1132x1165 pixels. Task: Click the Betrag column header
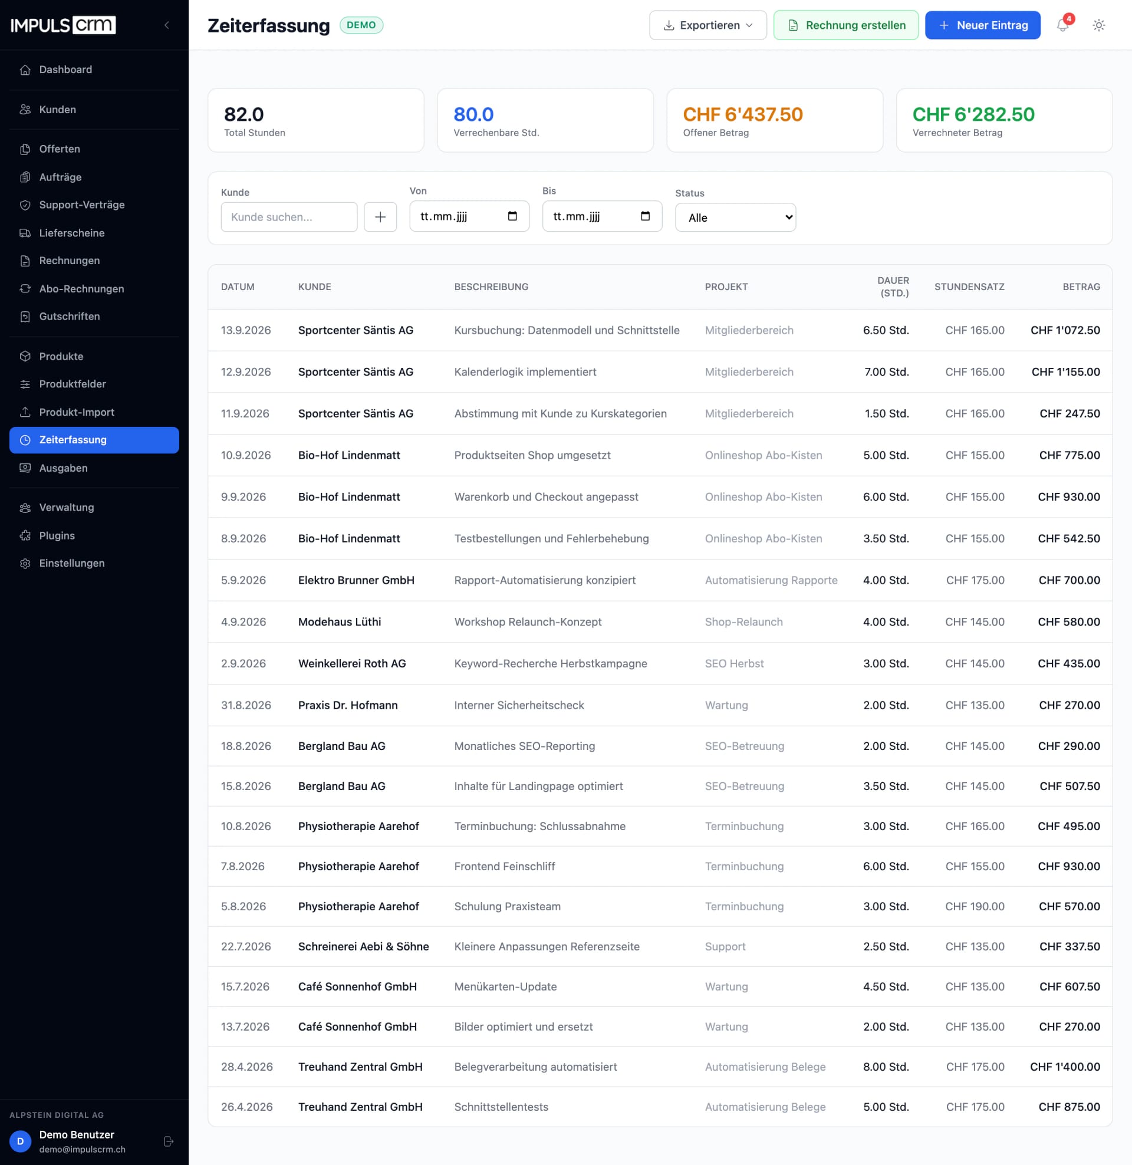coord(1081,287)
